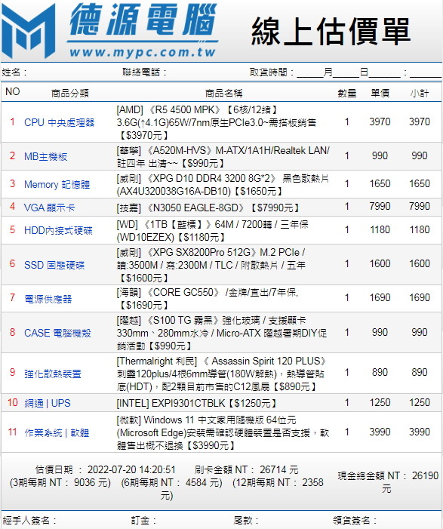Viewport: 443px width, 529px height.
Task: Select the XPG SX8200Pro 512G description
Action: click(x=211, y=265)
